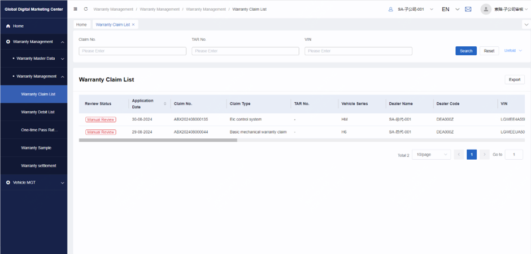Open Warranty Sample menu item
The height and width of the screenshot is (254, 531).
point(33,148)
